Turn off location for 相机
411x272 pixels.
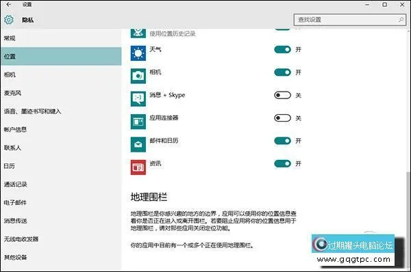click(x=282, y=72)
